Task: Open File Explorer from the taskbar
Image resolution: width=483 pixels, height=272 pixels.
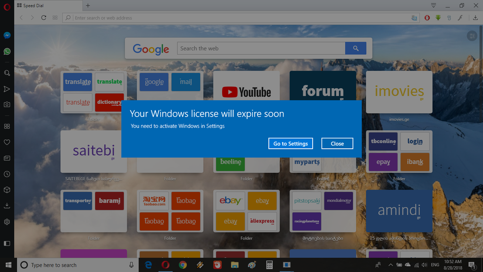Action: pos(235,265)
